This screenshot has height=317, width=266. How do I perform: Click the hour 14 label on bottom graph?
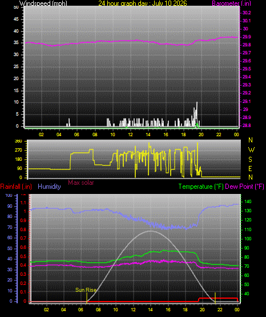pyautogui.click(x=151, y=310)
